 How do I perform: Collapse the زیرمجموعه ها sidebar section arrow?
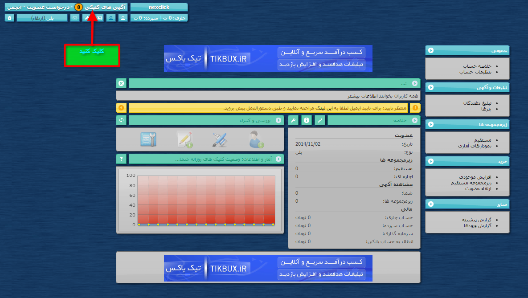[x=431, y=124]
